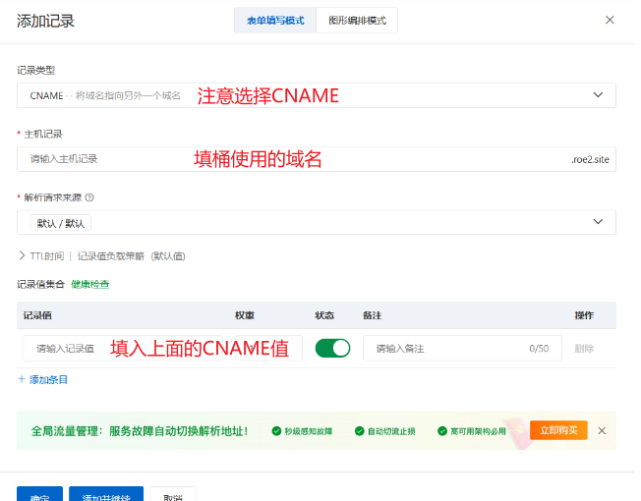Click the 立即购买 button

point(558,430)
